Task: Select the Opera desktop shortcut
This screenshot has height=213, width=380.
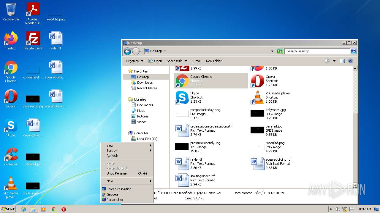Action: pos(11,99)
